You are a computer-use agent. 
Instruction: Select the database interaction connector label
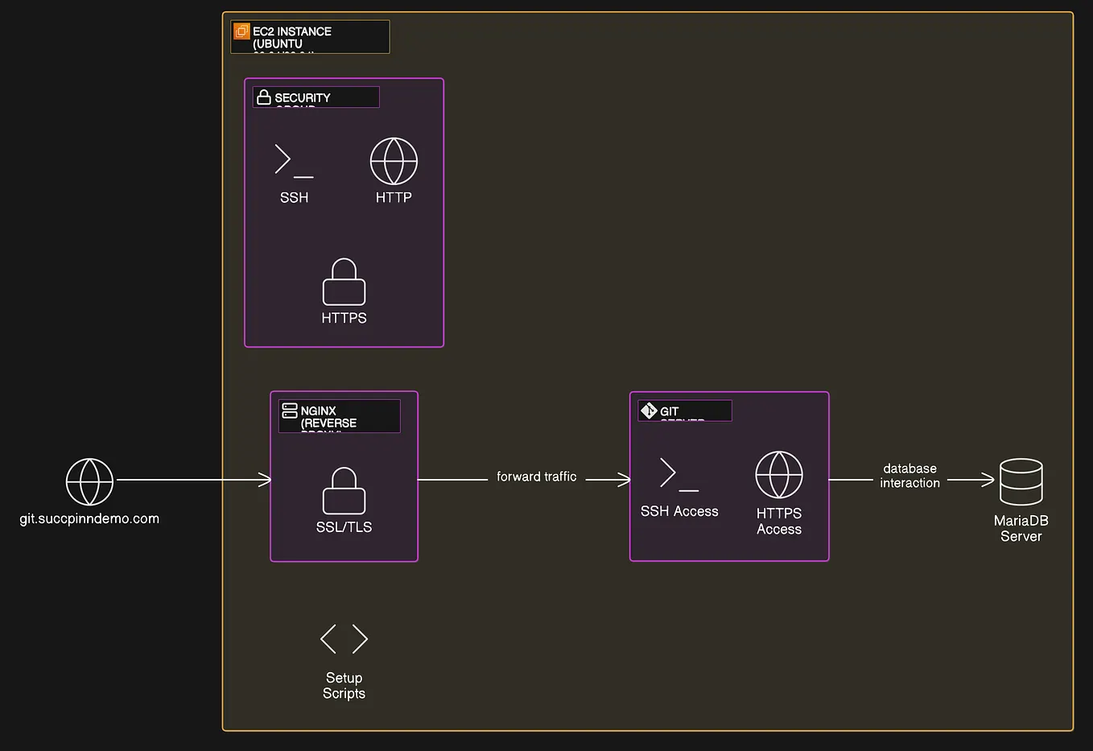[909, 476]
